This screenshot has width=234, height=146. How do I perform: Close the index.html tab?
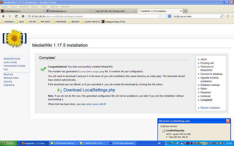135,11
